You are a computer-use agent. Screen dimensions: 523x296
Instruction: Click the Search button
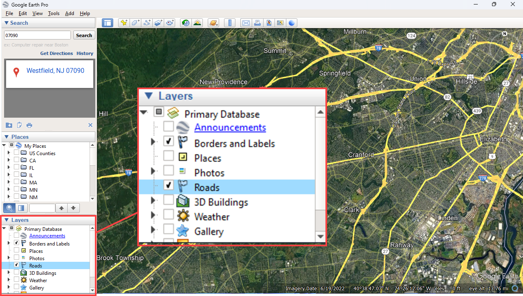(x=84, y=35)
